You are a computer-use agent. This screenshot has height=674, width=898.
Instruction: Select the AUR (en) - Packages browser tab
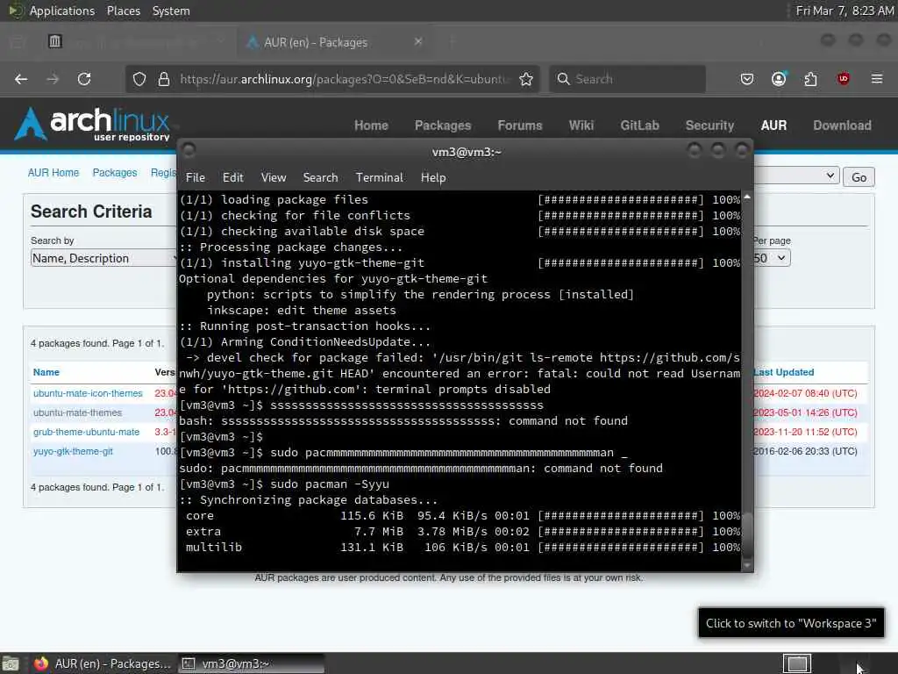pos(335,42)
